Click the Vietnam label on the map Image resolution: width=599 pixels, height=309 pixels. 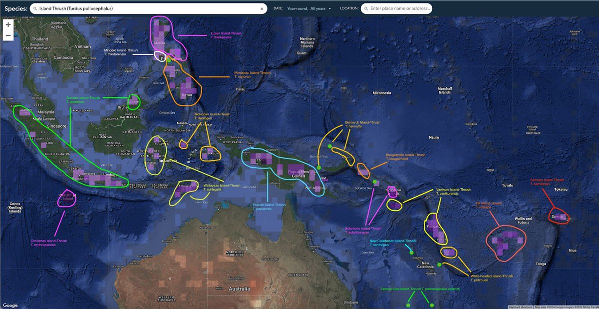pos(83,46)
